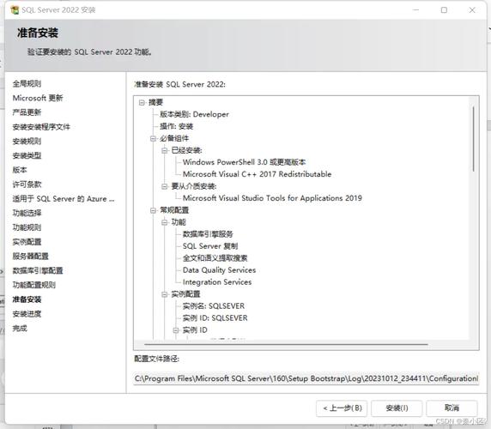Close the SQL Server 2022 setup window

click(472, 10)
